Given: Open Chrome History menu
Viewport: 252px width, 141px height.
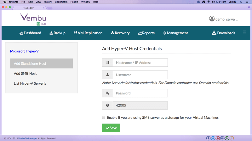Looking at the screenshot, I should (x=48, y=2).
